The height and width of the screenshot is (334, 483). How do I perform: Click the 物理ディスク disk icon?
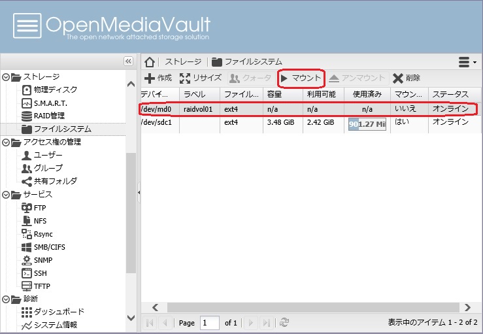click(27, 90)
